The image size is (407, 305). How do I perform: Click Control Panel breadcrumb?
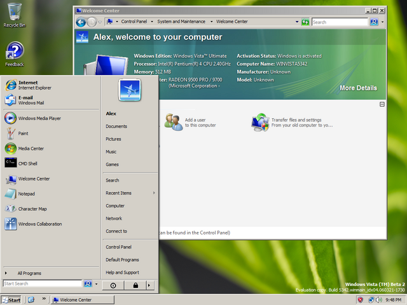tap(134, 22)
